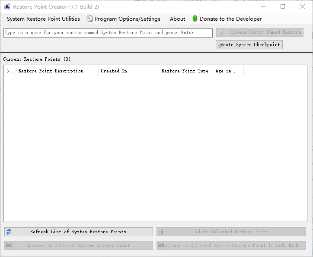Click the trash can delete icon
The width and height of the screenshot is (313, 257).
point(161,232)
